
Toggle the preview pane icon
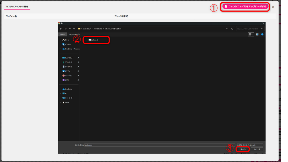[x=257, y=34]
